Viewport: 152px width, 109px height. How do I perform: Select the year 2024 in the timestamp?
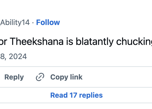click(18, 56)
